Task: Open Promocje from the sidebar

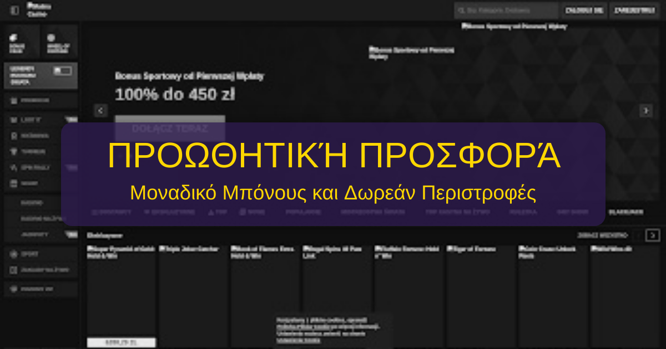Action: pos(41,101)
